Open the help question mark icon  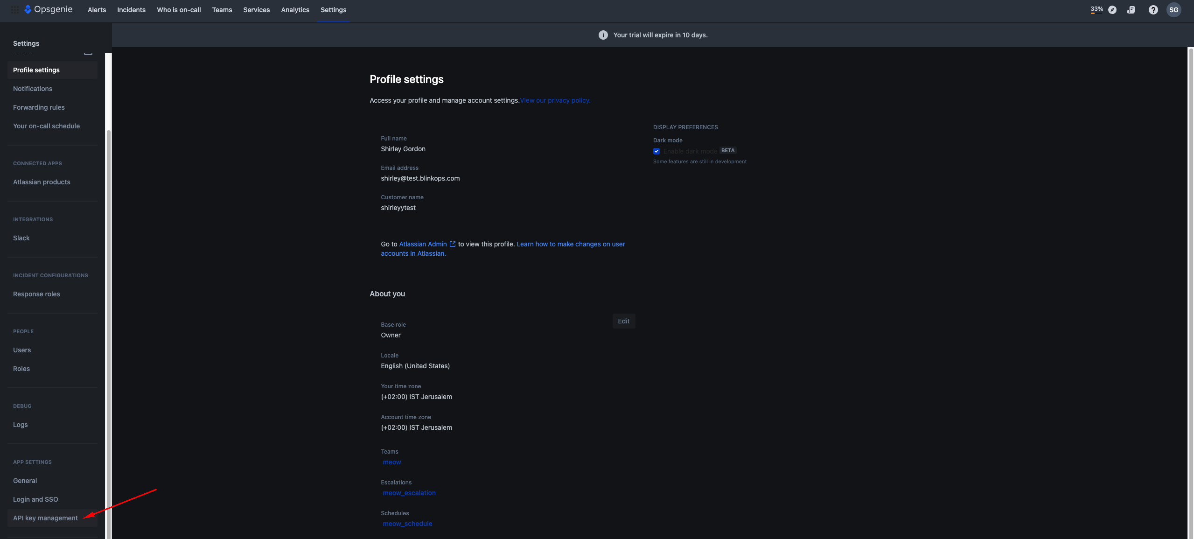click(1153, 10)
